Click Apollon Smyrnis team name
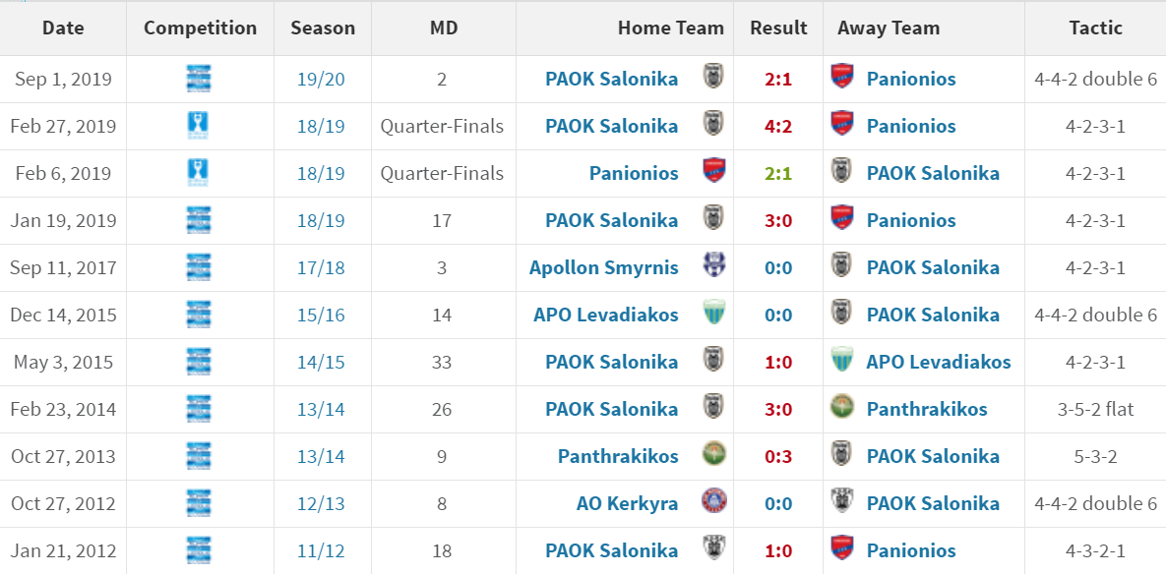The height and width of the screenshot is (574, 1166). (604, 267)
